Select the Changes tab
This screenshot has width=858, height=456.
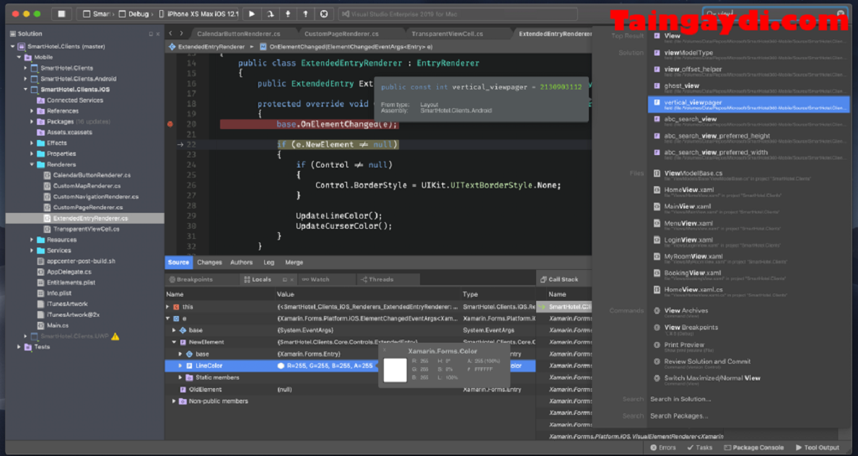pos(209,262)
